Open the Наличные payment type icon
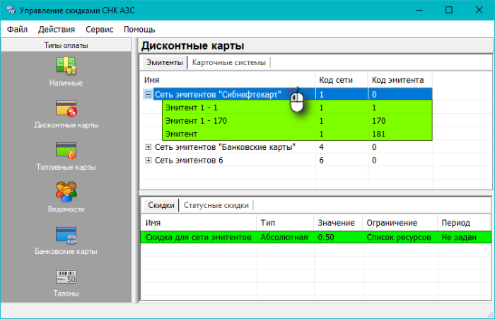495x319 pixels. [66, 66]
